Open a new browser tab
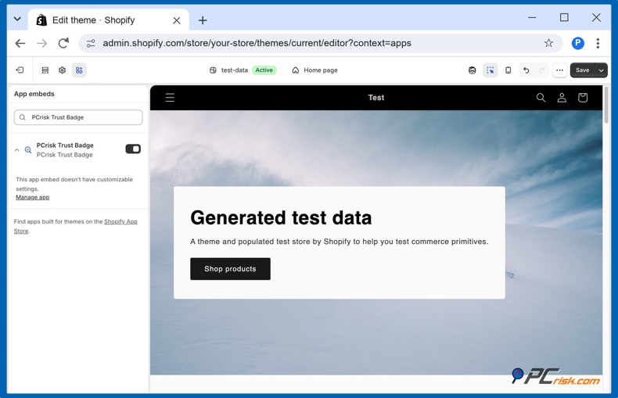Screen dimensions: 618x398 203,20
